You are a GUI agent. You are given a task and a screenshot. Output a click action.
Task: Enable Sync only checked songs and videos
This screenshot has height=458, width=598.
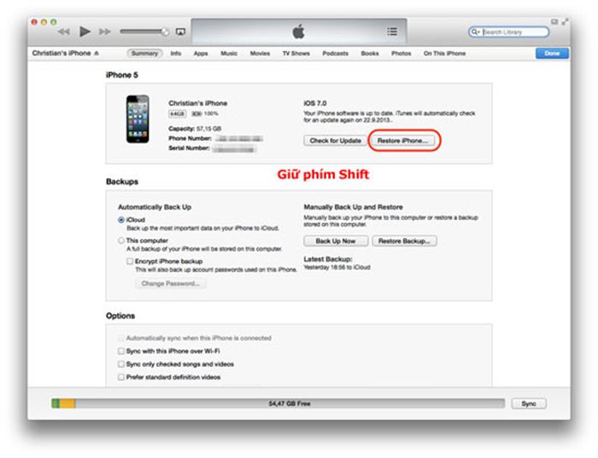121,364
